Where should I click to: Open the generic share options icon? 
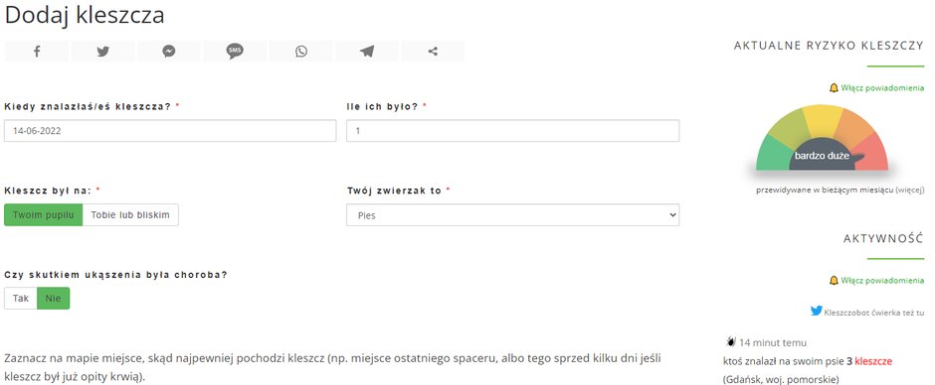point(433,52)
